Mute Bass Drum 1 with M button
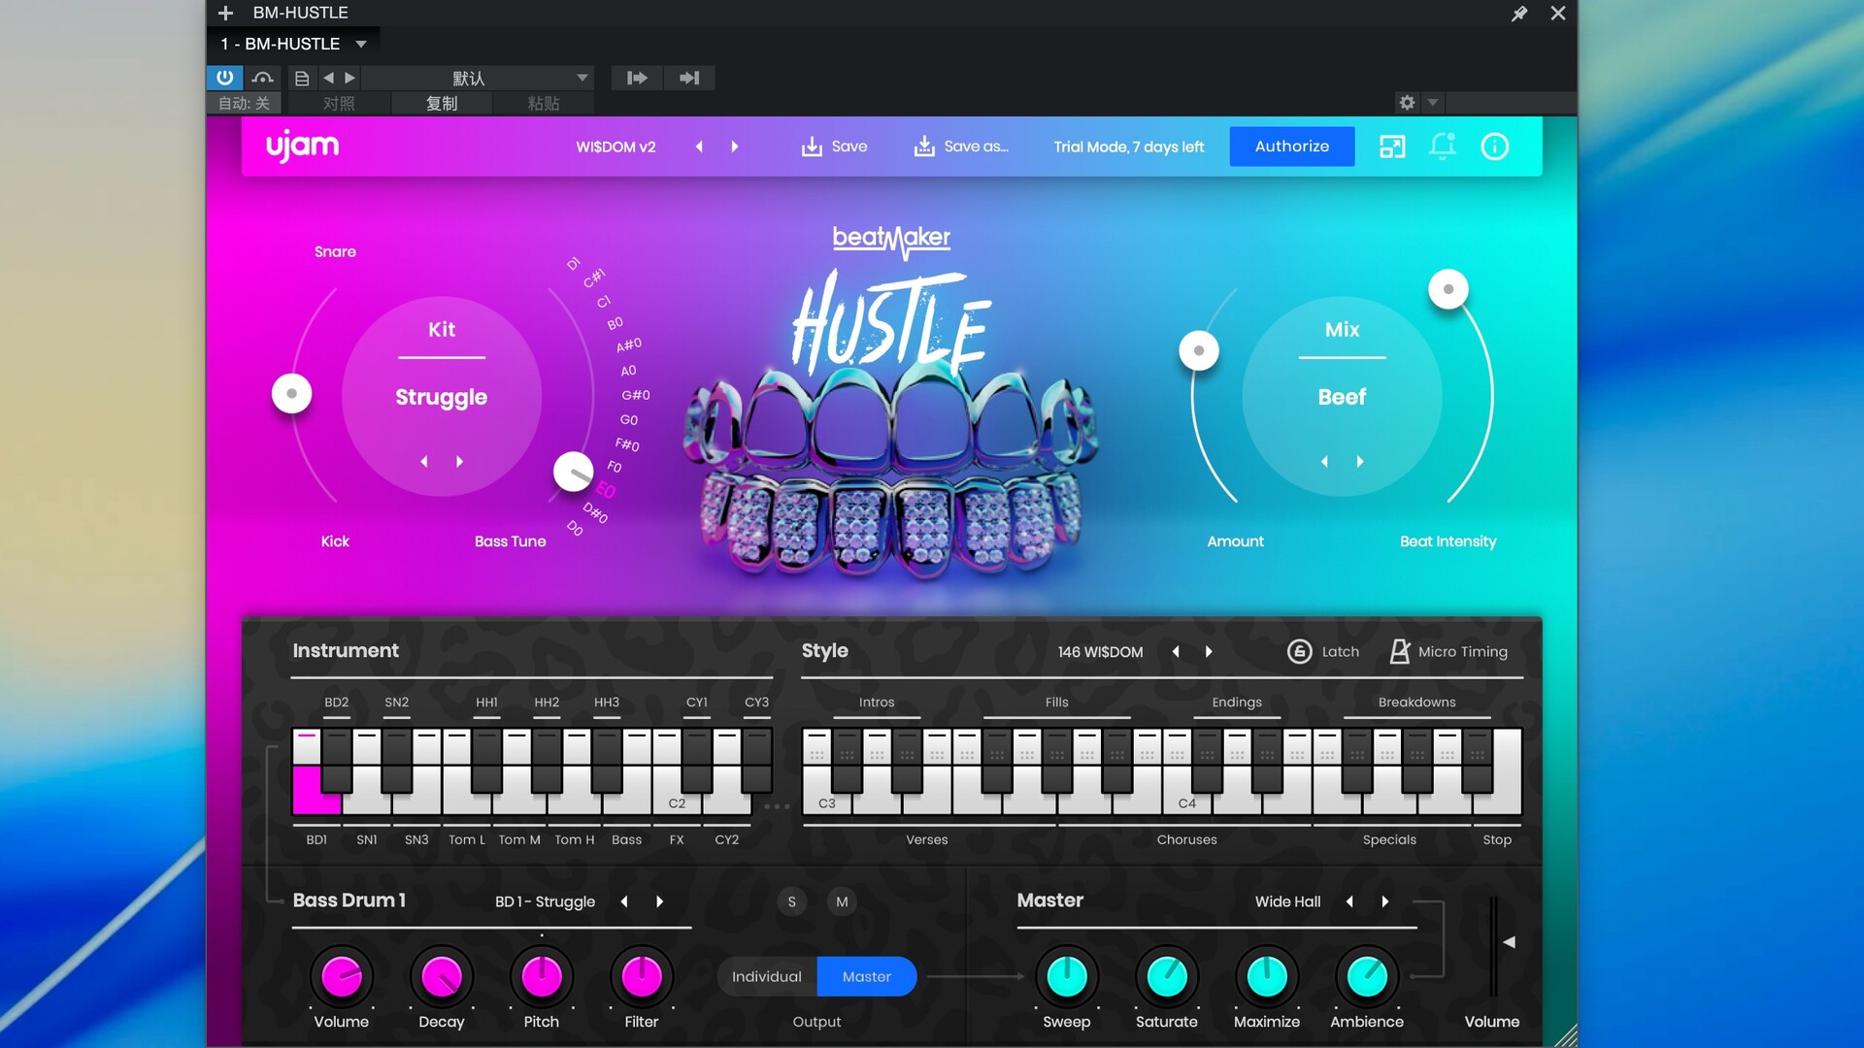 pos(842,901)
